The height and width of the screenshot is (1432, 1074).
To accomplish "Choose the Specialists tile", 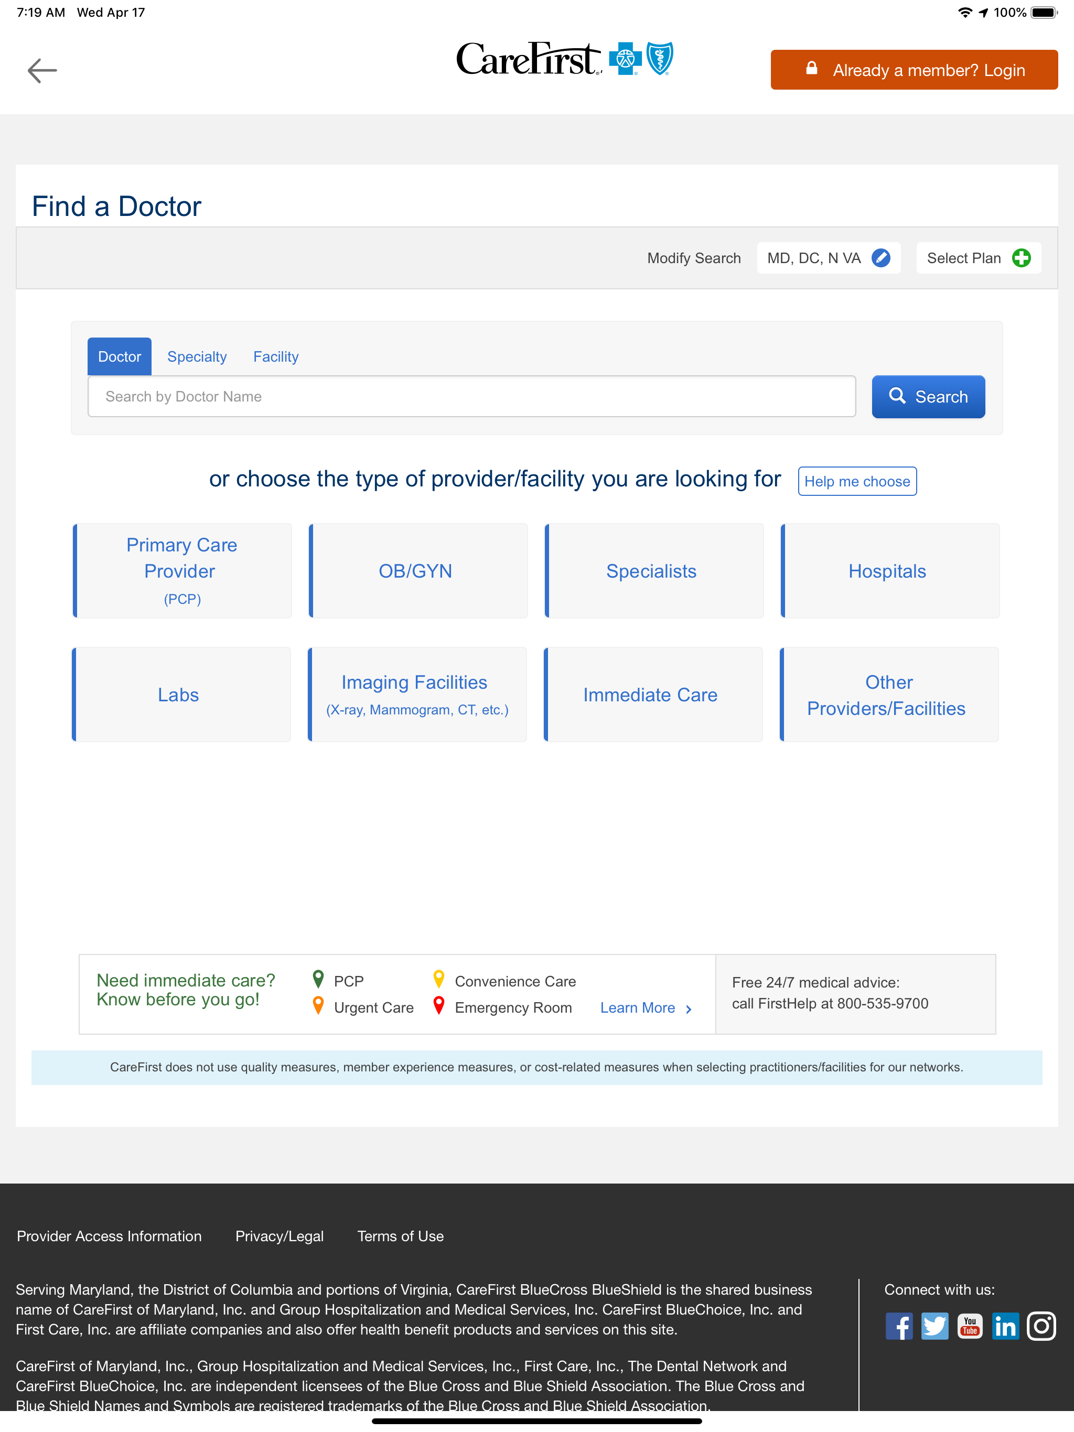I will pyautogui.click(x=653, y=570).
